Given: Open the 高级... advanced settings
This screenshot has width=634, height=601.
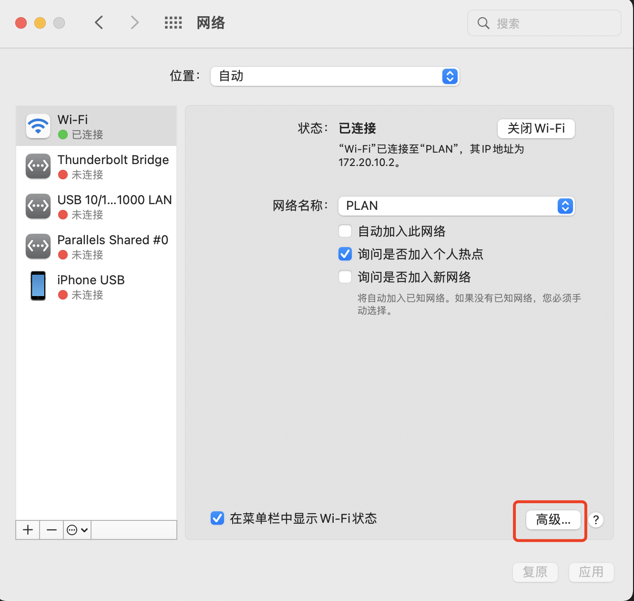Looking at the screenshot, I should (552, 520).
